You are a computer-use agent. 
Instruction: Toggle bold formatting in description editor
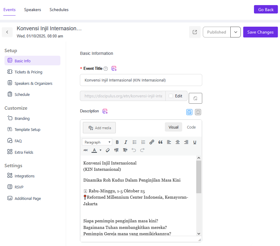coord(117,142)
